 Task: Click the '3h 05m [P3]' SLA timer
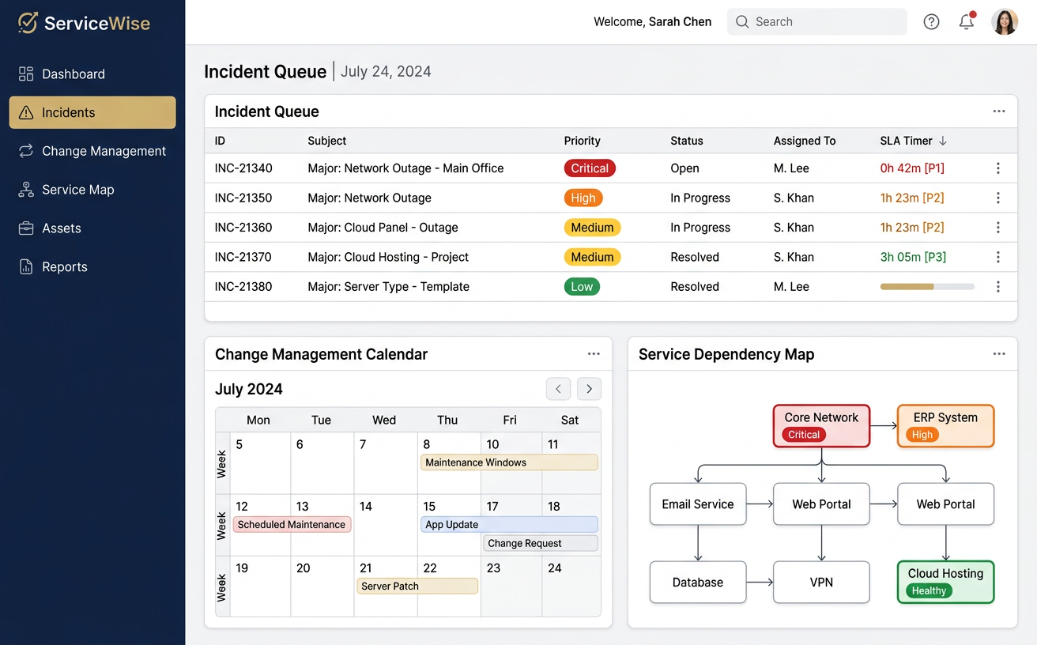point(913,257)
